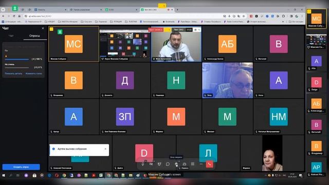Open the browser tab search dropdown

(x=3, y=10)
